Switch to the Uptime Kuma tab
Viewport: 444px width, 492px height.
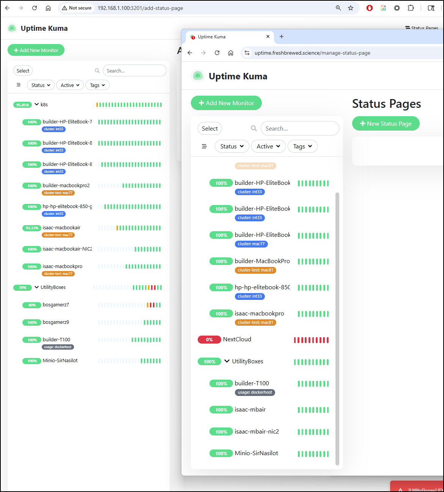(229, 36)
